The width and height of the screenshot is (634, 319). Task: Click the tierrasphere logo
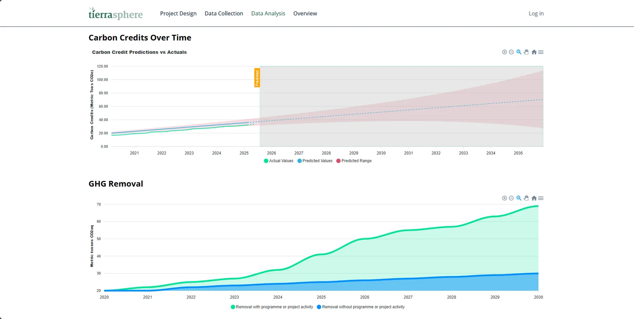tap(116, 14)
